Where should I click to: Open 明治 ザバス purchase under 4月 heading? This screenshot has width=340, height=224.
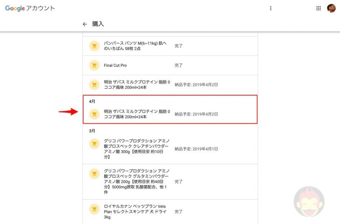pyautogui.click(x=170, y=114)
